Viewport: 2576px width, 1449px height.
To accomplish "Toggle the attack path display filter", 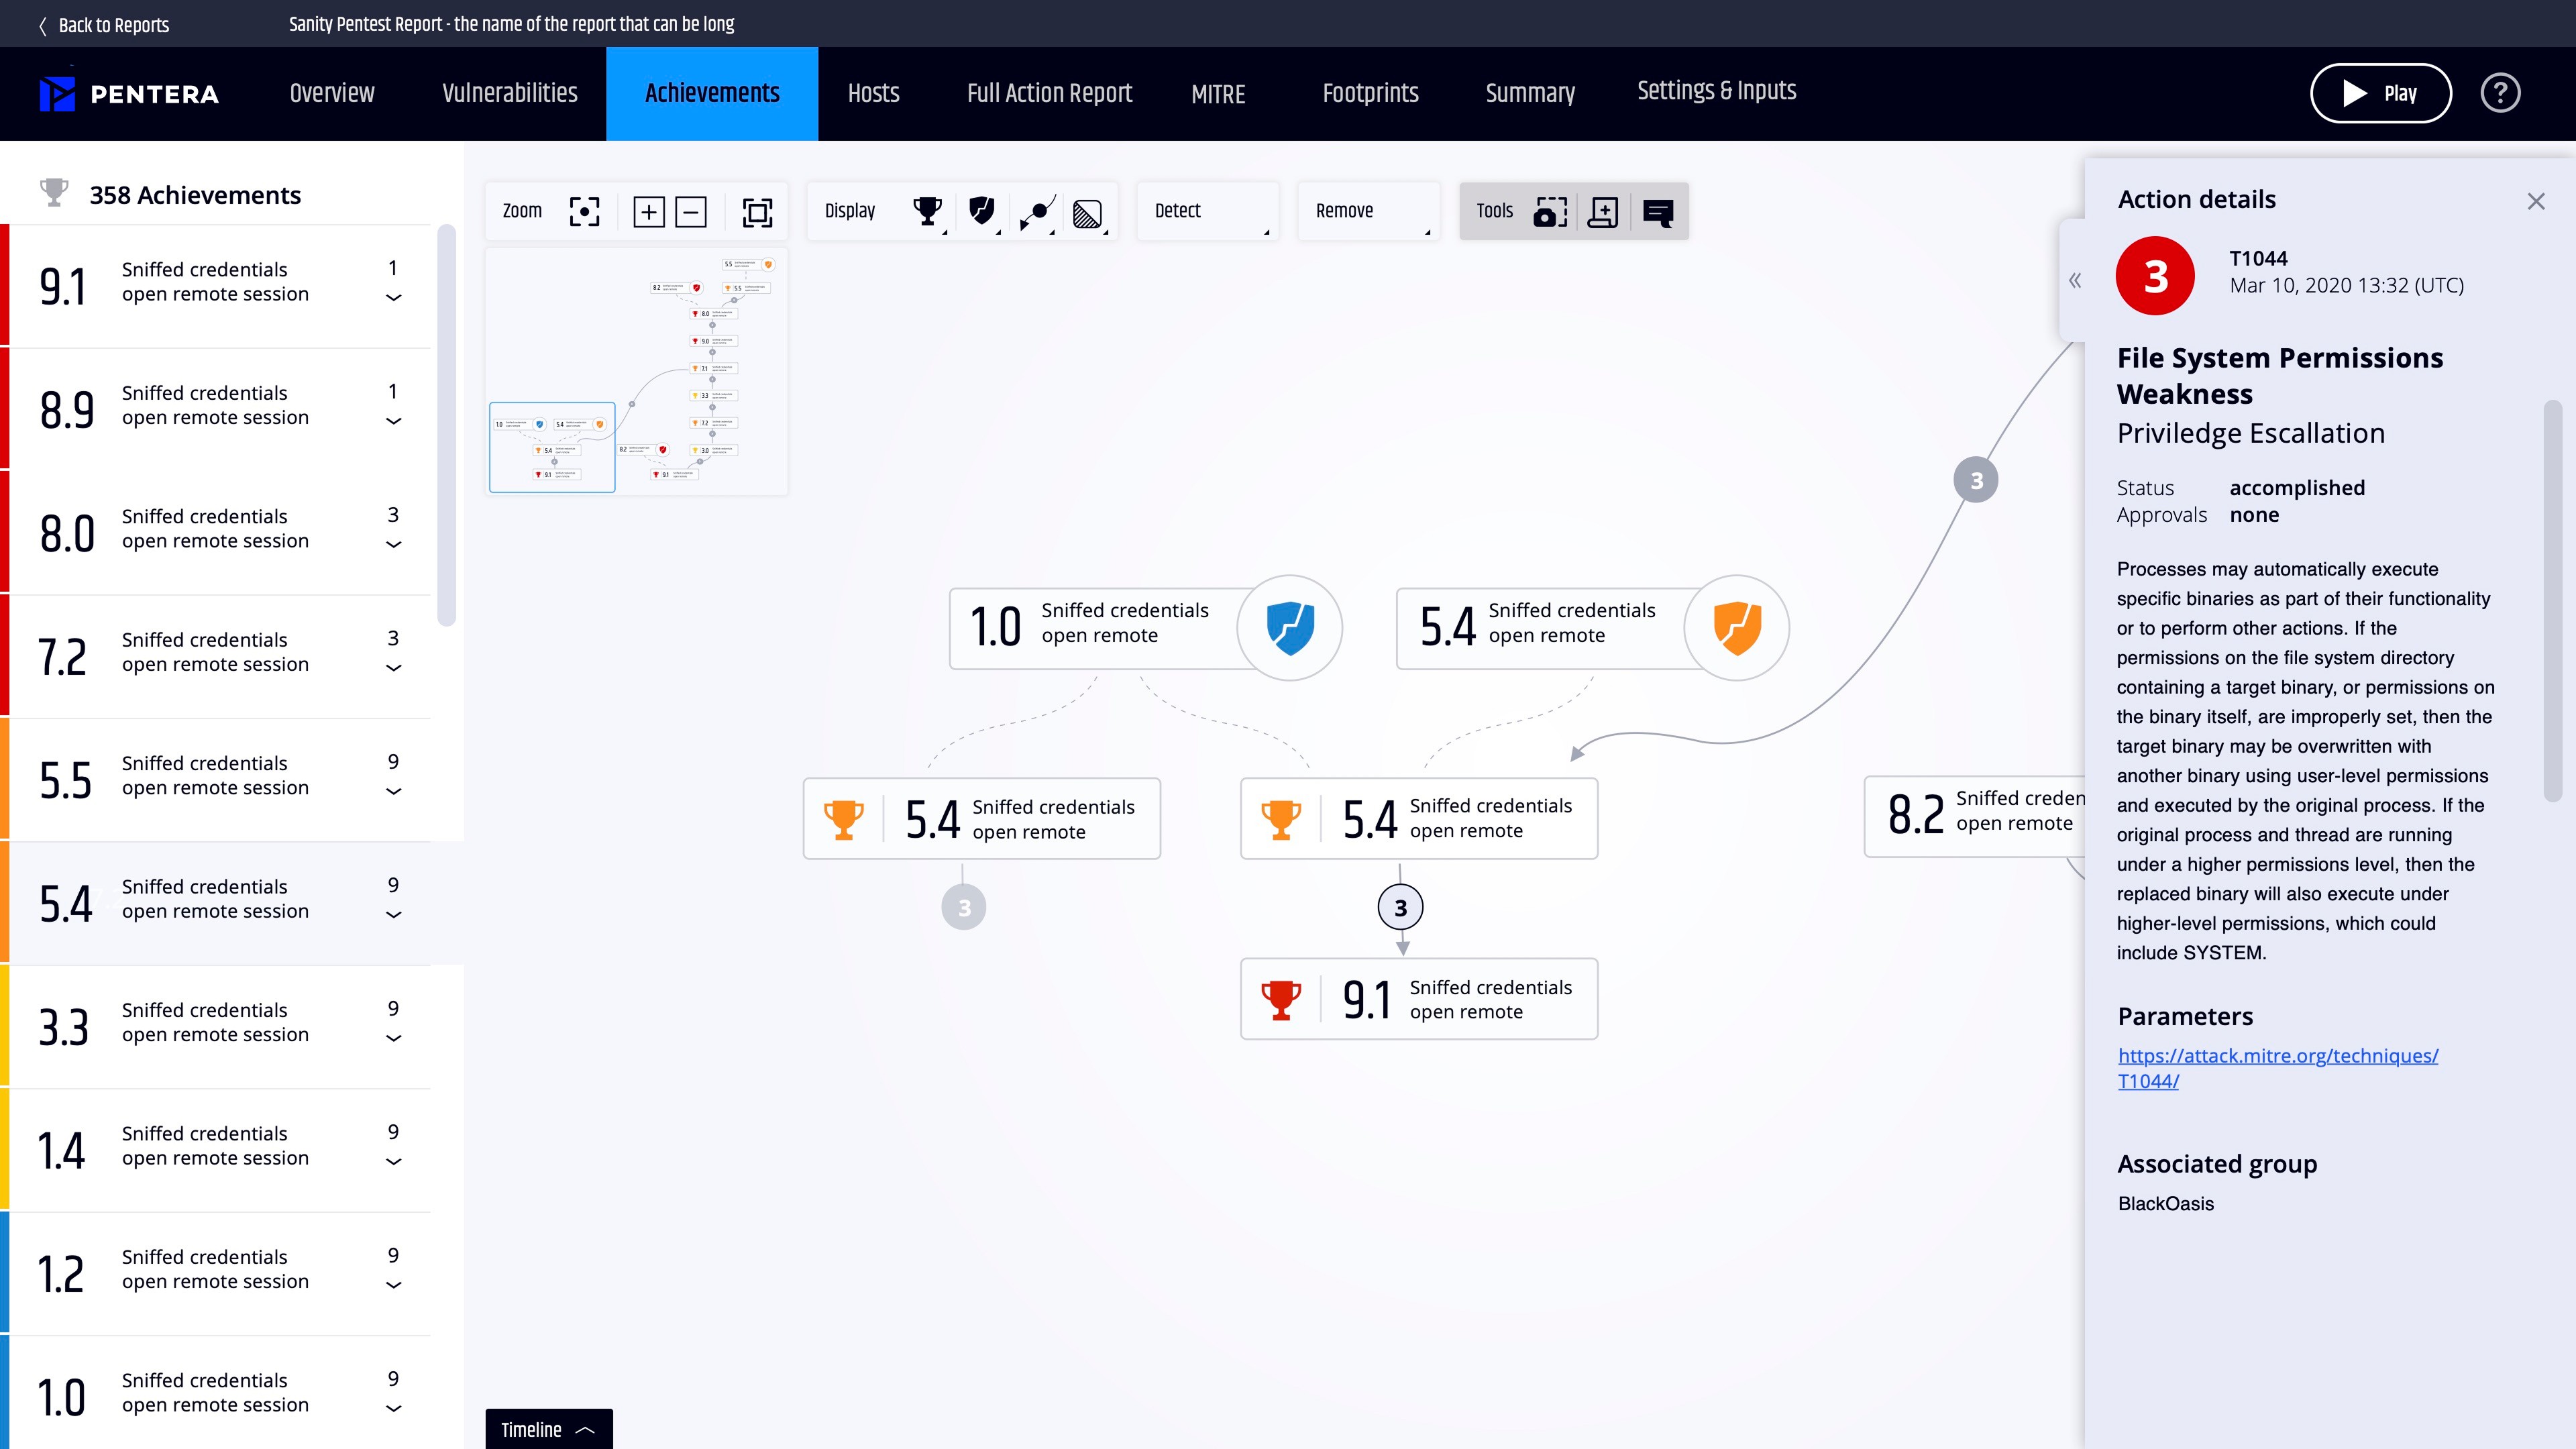I will tap(1037, 212).
